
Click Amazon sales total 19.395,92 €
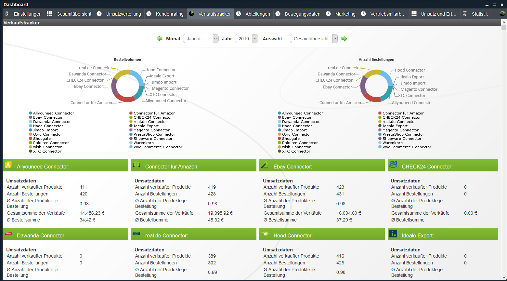(x=220, y=213)
